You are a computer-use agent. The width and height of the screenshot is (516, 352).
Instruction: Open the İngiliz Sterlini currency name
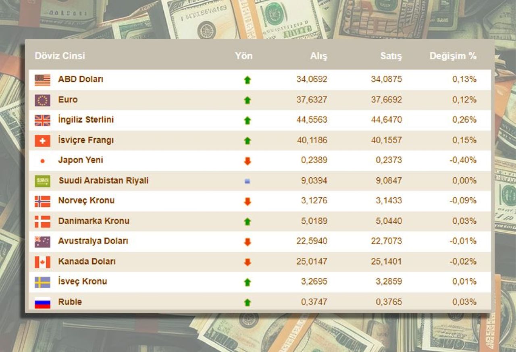[x=86, y=120]
